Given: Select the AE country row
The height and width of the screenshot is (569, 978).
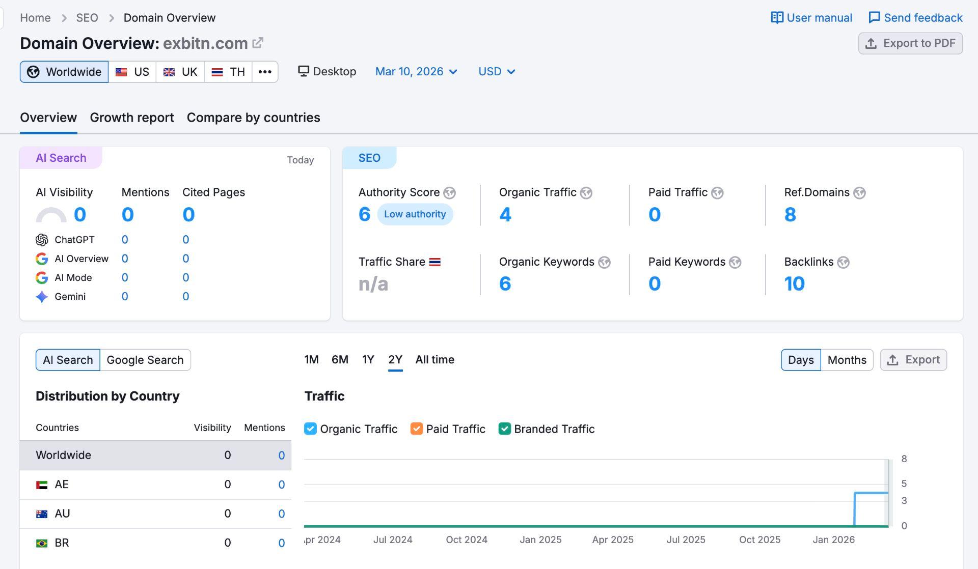Looking at the screenshot, I should [x=155, y=485].
